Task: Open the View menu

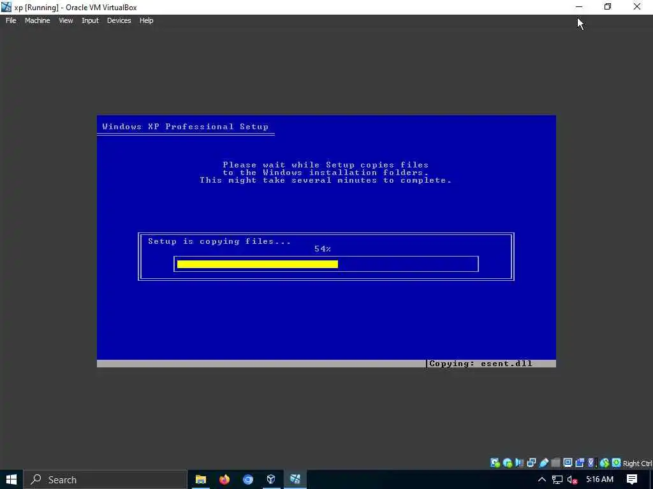Action: tap(66, 20)
